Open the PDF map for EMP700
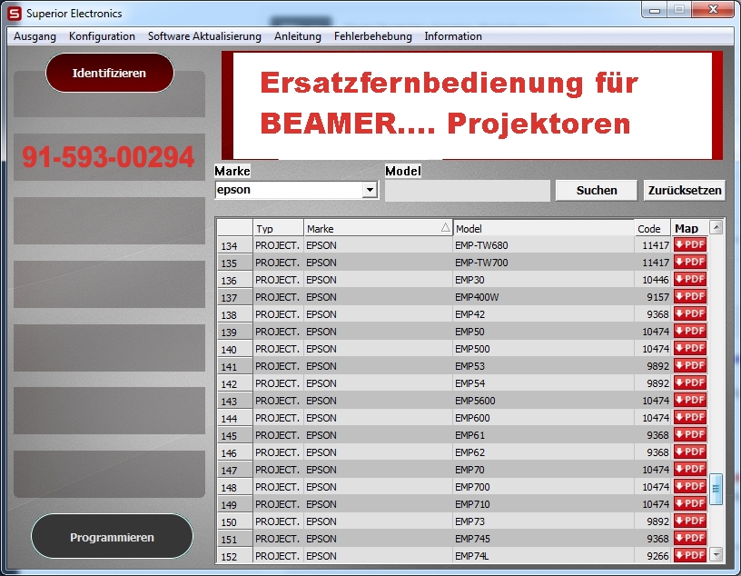The image size is (741, 576). 690,487
